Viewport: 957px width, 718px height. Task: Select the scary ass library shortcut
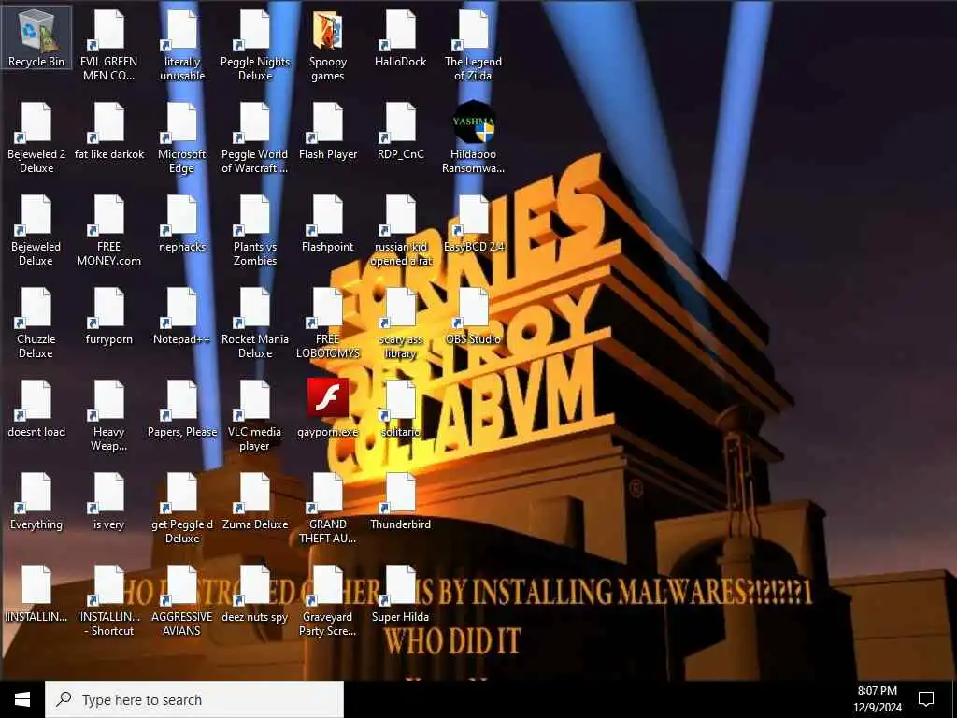[400, 323]
